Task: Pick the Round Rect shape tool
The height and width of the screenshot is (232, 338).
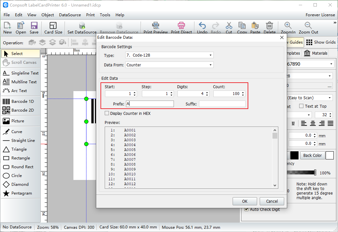Action: [x=21, y=167]
